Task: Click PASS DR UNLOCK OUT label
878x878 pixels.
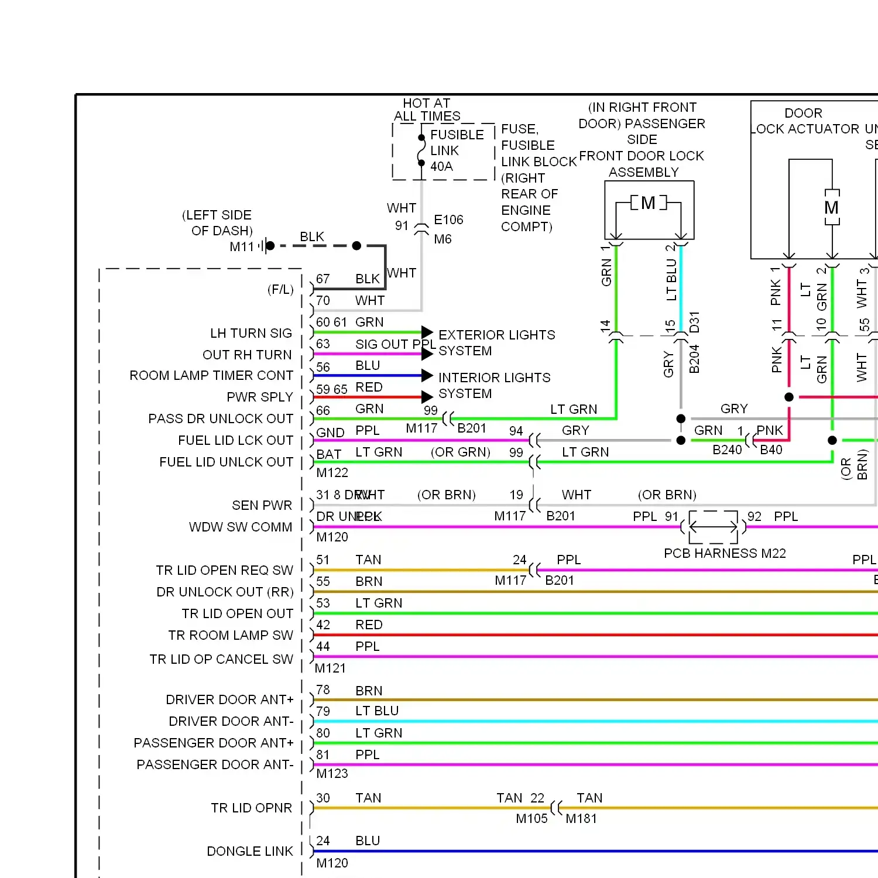Action: 221,419
